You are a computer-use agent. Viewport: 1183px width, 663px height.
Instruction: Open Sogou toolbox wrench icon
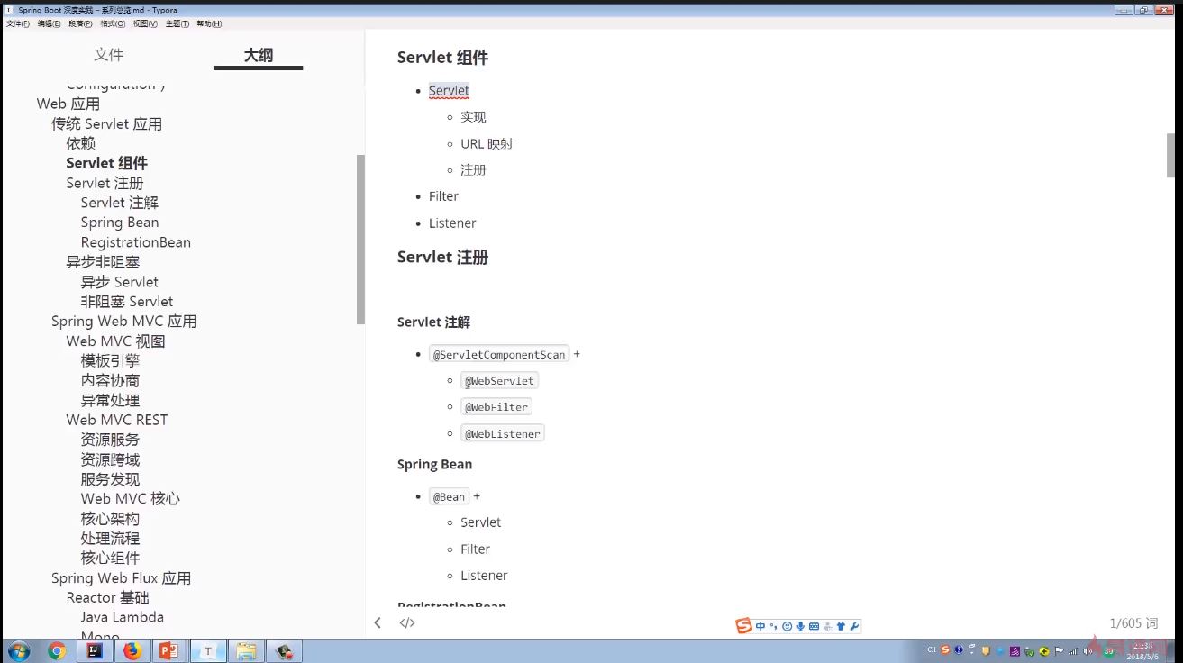[x=854, y=626]
